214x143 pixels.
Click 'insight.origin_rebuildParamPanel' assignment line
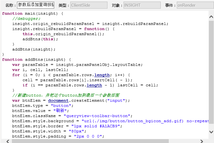(90, 24)
